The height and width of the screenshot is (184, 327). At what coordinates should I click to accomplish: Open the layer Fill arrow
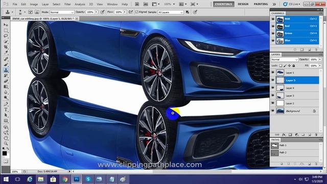320,66
